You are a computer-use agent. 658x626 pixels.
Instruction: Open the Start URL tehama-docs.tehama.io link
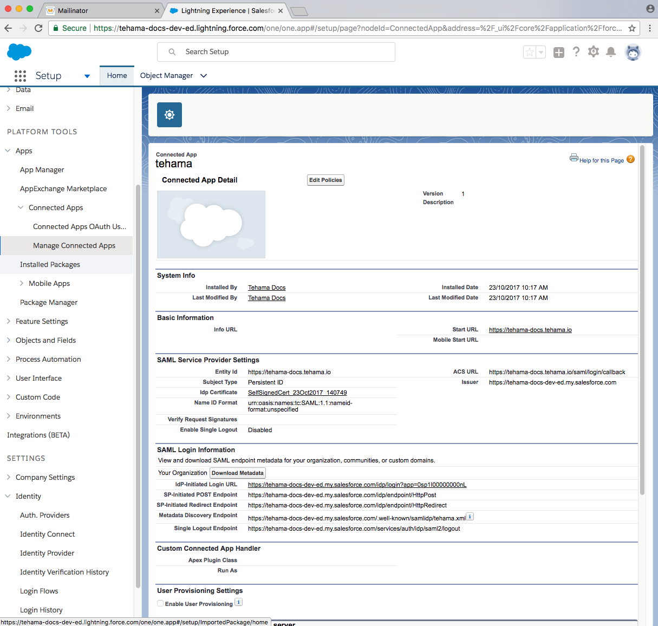click(530, 330)
